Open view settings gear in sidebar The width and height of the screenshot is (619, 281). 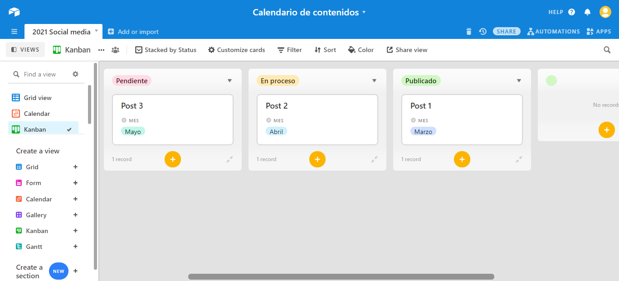tap(76, 74)
